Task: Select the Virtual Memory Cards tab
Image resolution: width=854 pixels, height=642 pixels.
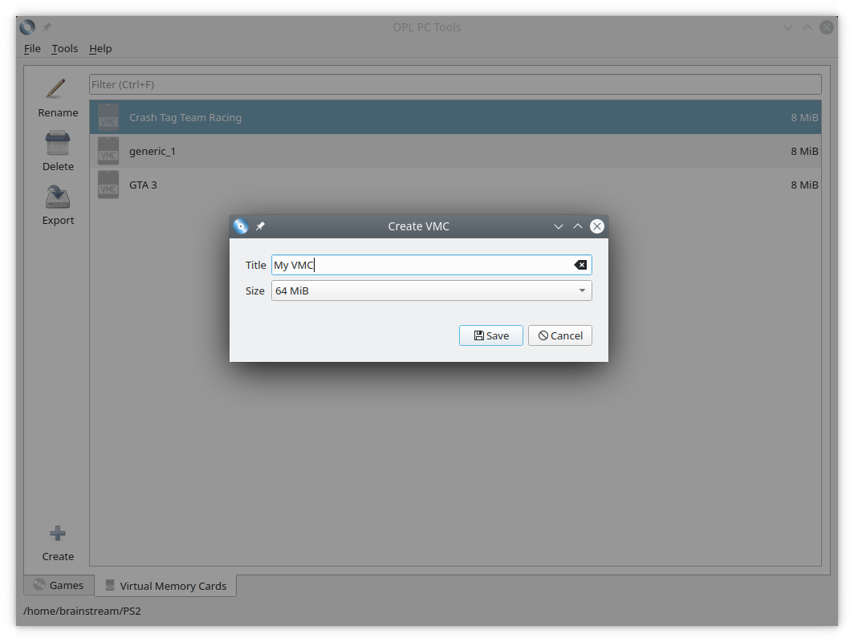Action: click(x=165, y=586)
